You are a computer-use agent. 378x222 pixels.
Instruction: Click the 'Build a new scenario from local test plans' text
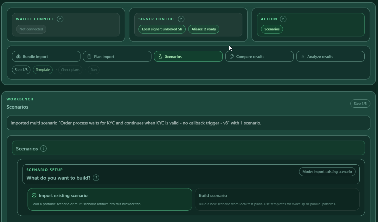tap(267, 204)
